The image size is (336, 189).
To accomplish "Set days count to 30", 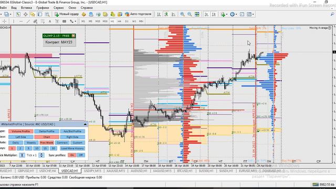I will (54, 148).
